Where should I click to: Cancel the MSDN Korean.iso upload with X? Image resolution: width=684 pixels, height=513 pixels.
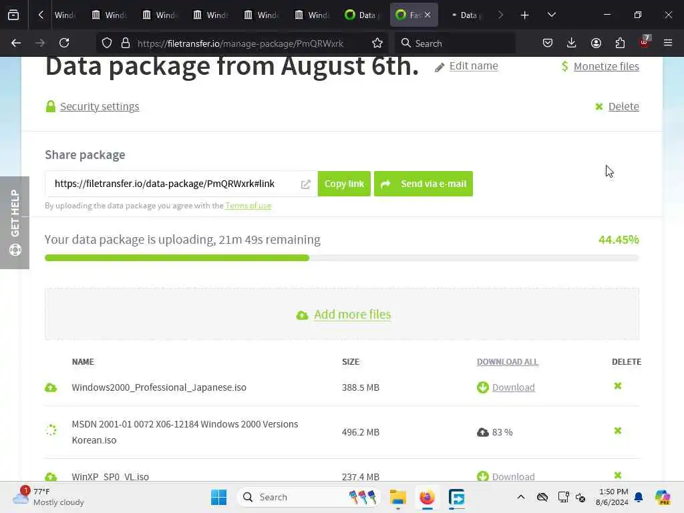[x=618, y=431]
